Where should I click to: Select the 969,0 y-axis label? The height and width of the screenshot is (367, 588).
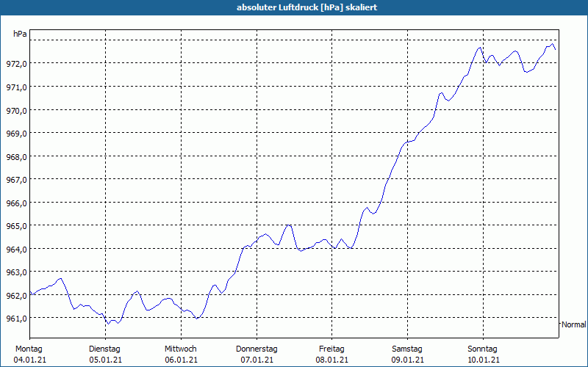tap(16, 134)
